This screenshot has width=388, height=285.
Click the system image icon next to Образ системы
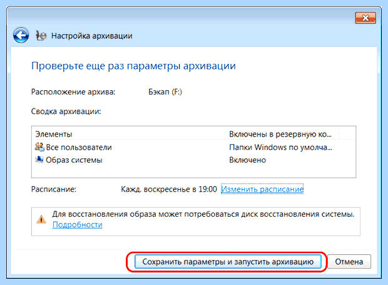[39, 160]
